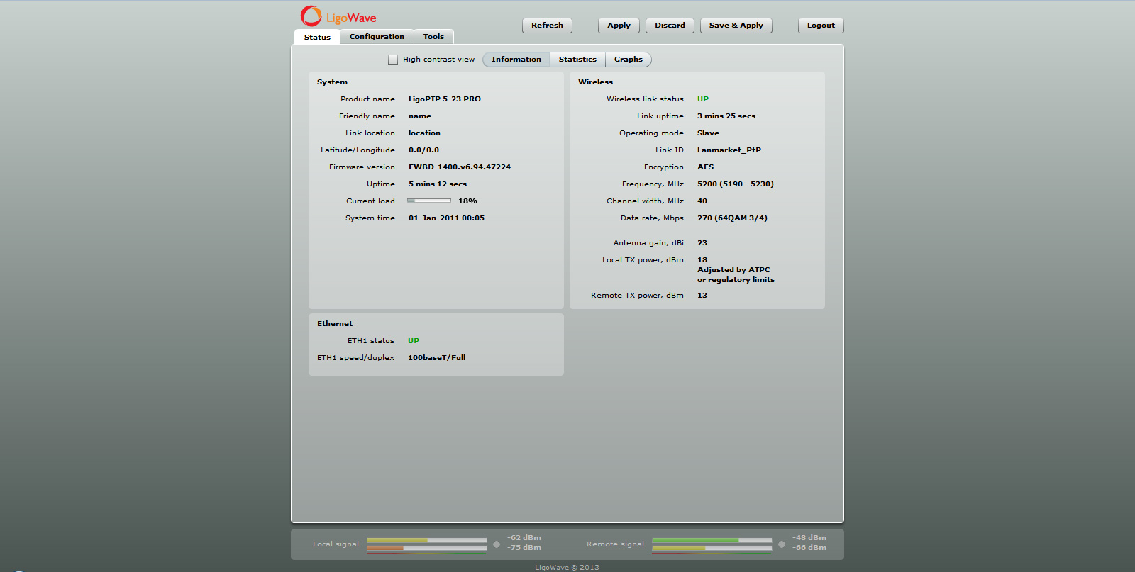Open the Graphs view
The height and width of the screenshot is (572, 1135).
click(x=628, y=60)
